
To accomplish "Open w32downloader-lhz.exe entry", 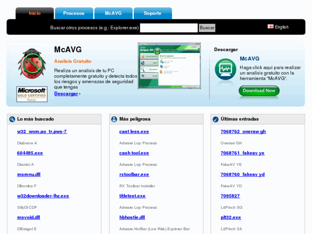I will pos(43,196).
